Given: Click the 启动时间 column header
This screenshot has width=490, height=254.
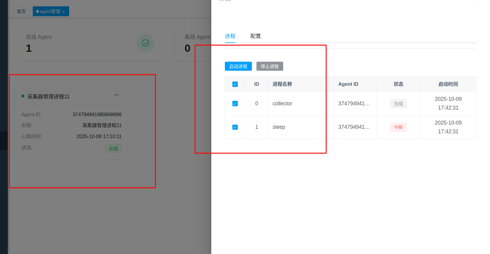Looking at the screenshot, I should (x=448, y=84).
